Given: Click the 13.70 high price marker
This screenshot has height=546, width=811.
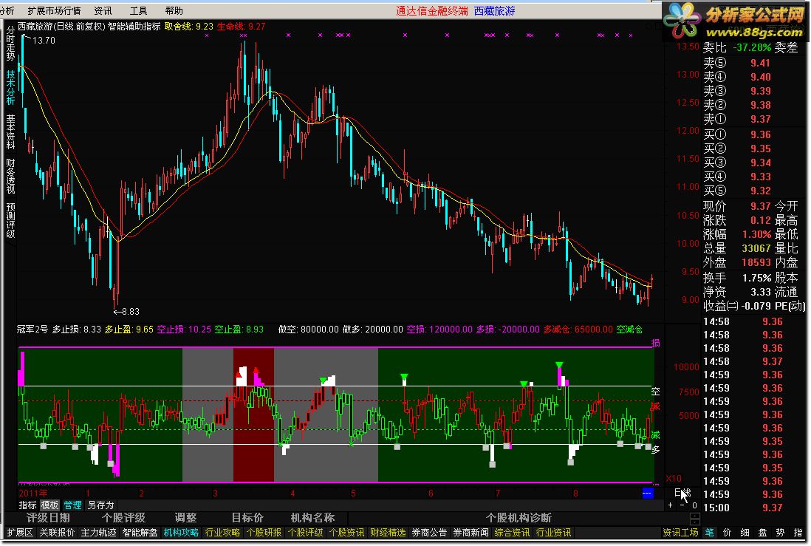Looking at the screenshot, I should tap(44, 41).
